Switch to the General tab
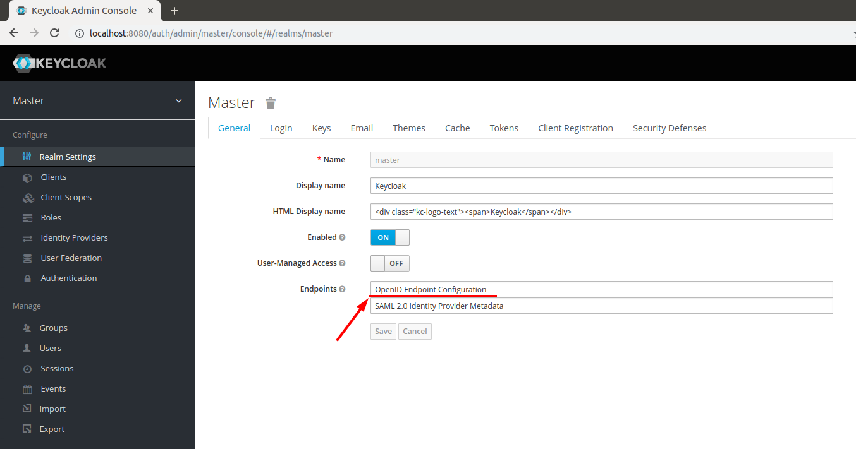 [234, 128]
